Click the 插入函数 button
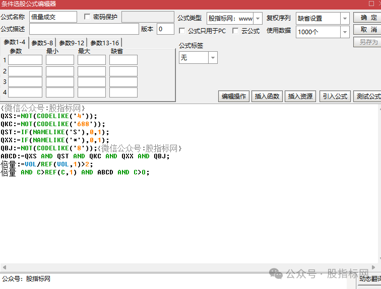This screenshot has height=289, width=381. coord(267,97)
